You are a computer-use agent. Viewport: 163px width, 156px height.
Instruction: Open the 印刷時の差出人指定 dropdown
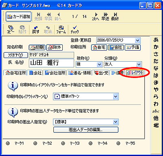pyautogui.click(x=115, y=122)
